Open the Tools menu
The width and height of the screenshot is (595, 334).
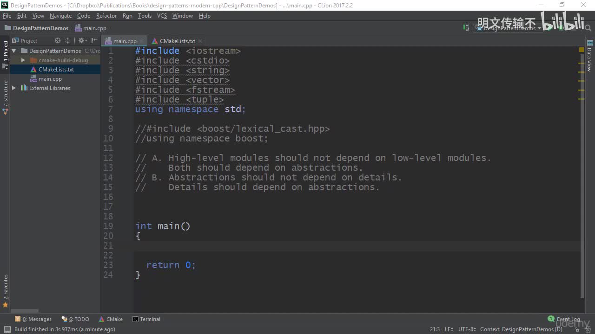(x=145, y=16)
